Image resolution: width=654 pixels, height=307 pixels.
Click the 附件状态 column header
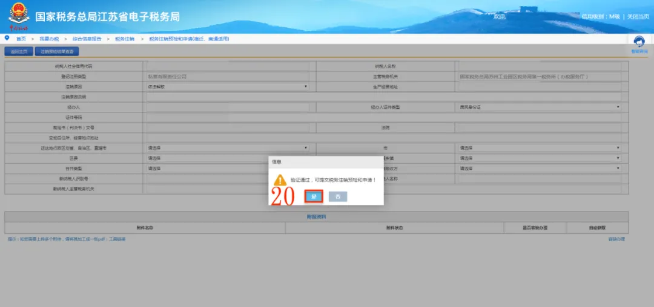point(395,228)
